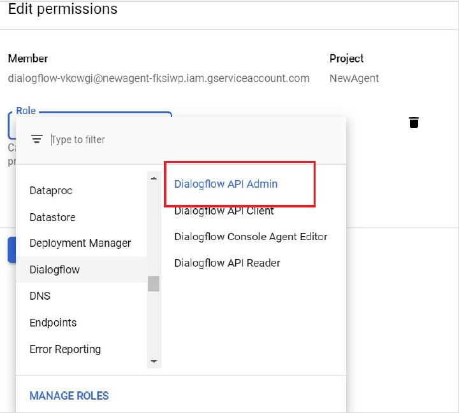Click scroll up arrow in category list

(154, 179)
